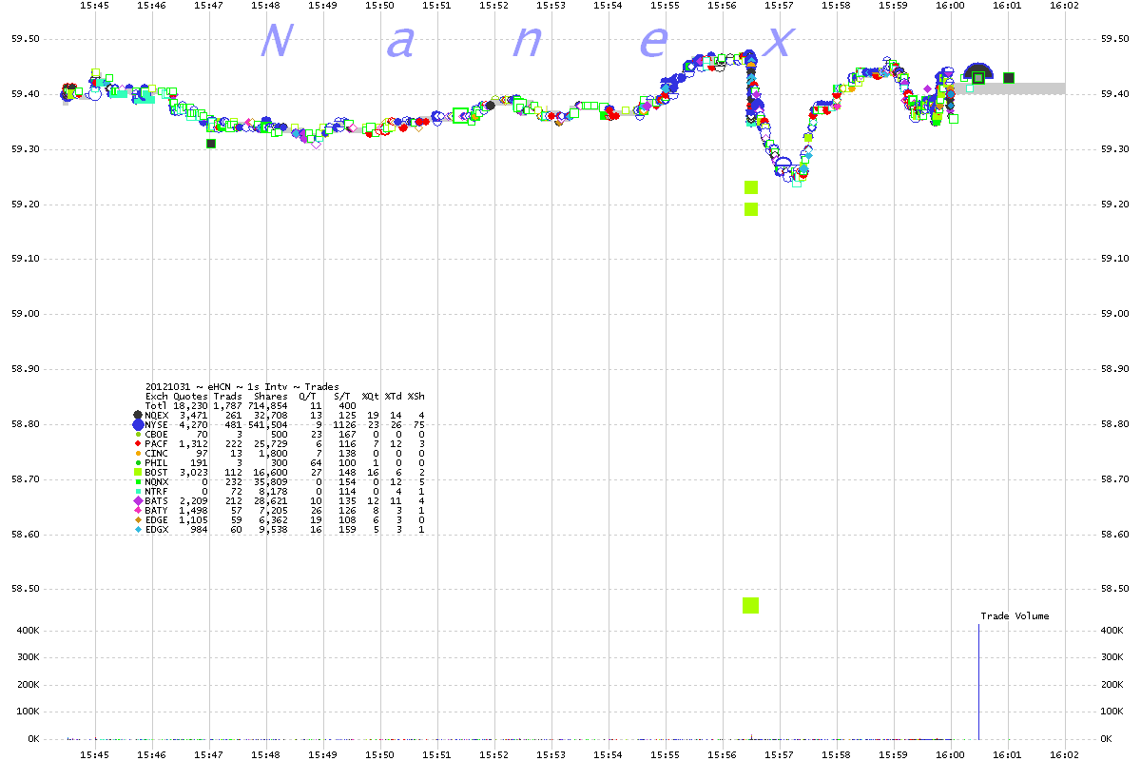1141x761 pixels.
Task: Select the "Totl" row label
Action: point(157,405)
